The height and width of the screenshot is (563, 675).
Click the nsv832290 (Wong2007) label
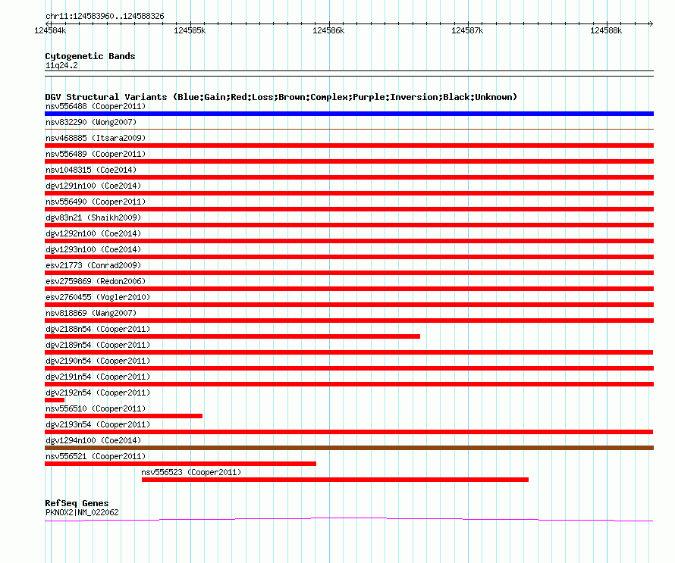pos(91,122)
